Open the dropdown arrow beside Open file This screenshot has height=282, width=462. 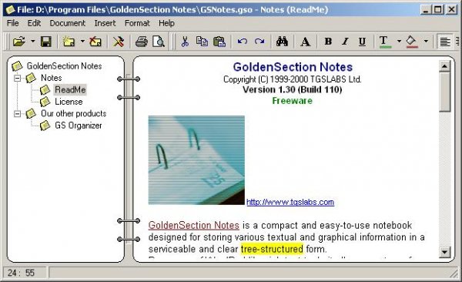32,42
